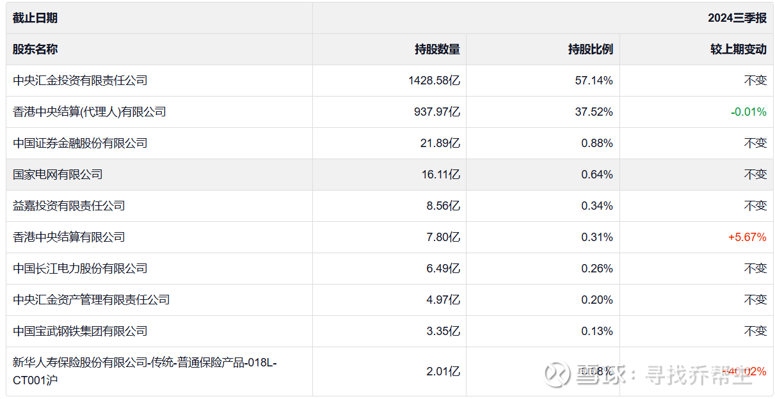This screenshot has height=399, width=775.
Task: Click the red +5.67% change value
Action: click(747, 237)
